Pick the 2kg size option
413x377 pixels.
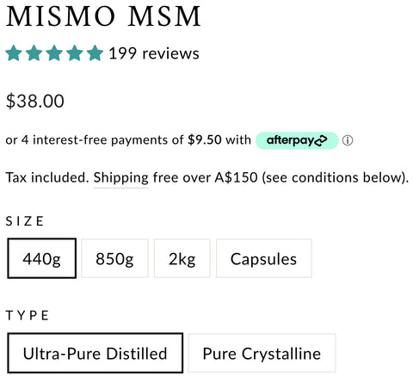pos(182,258)
